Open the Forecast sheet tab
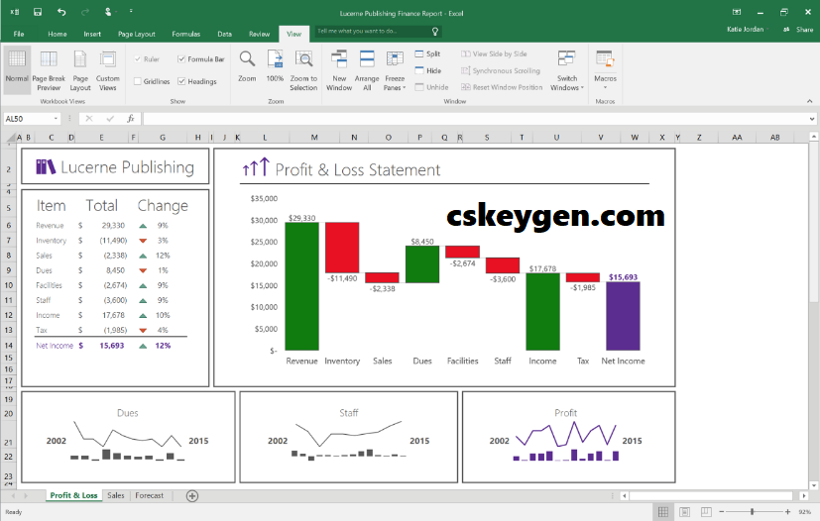Viewport: 820px width, 521px height. (x=149, y=495)
